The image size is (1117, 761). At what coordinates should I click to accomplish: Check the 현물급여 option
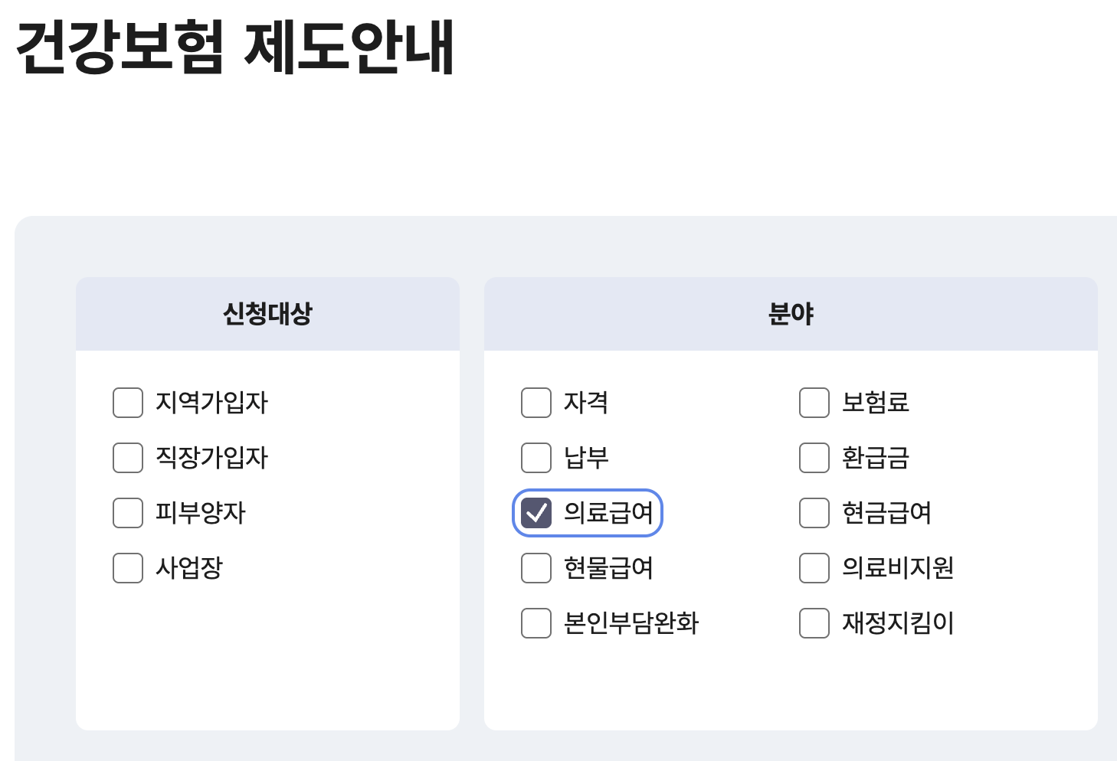tap(536, 568)
